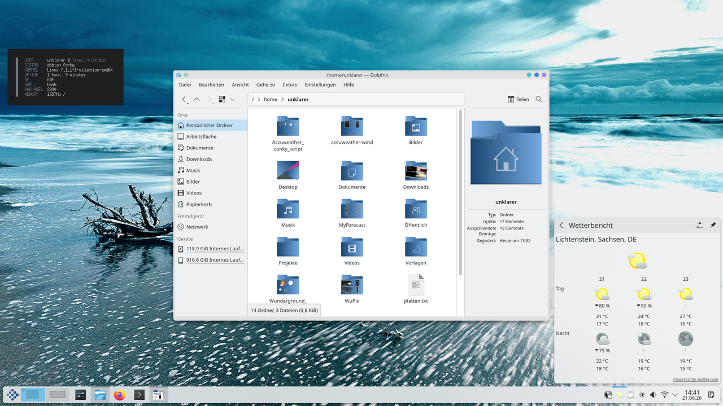Open the view mode dropdown arrow

[x=232, y=99]
